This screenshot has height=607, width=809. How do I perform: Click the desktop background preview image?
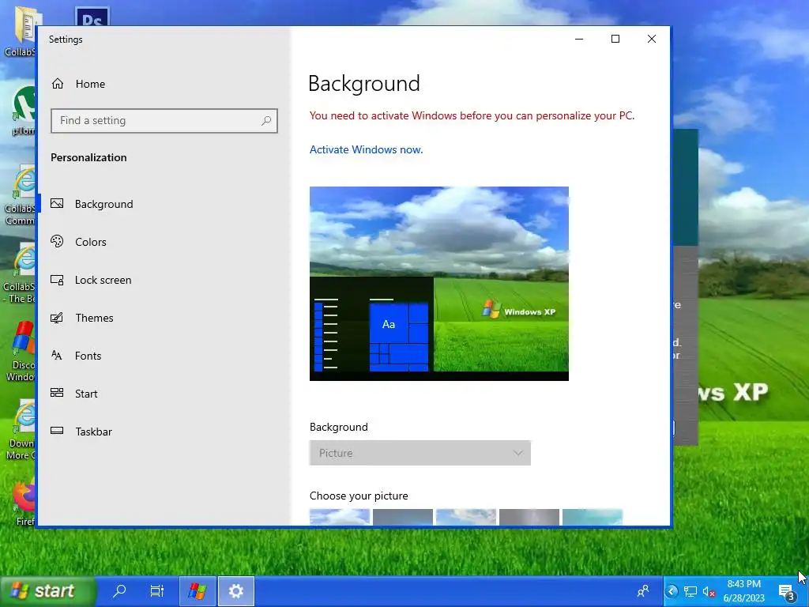(439, 284)
